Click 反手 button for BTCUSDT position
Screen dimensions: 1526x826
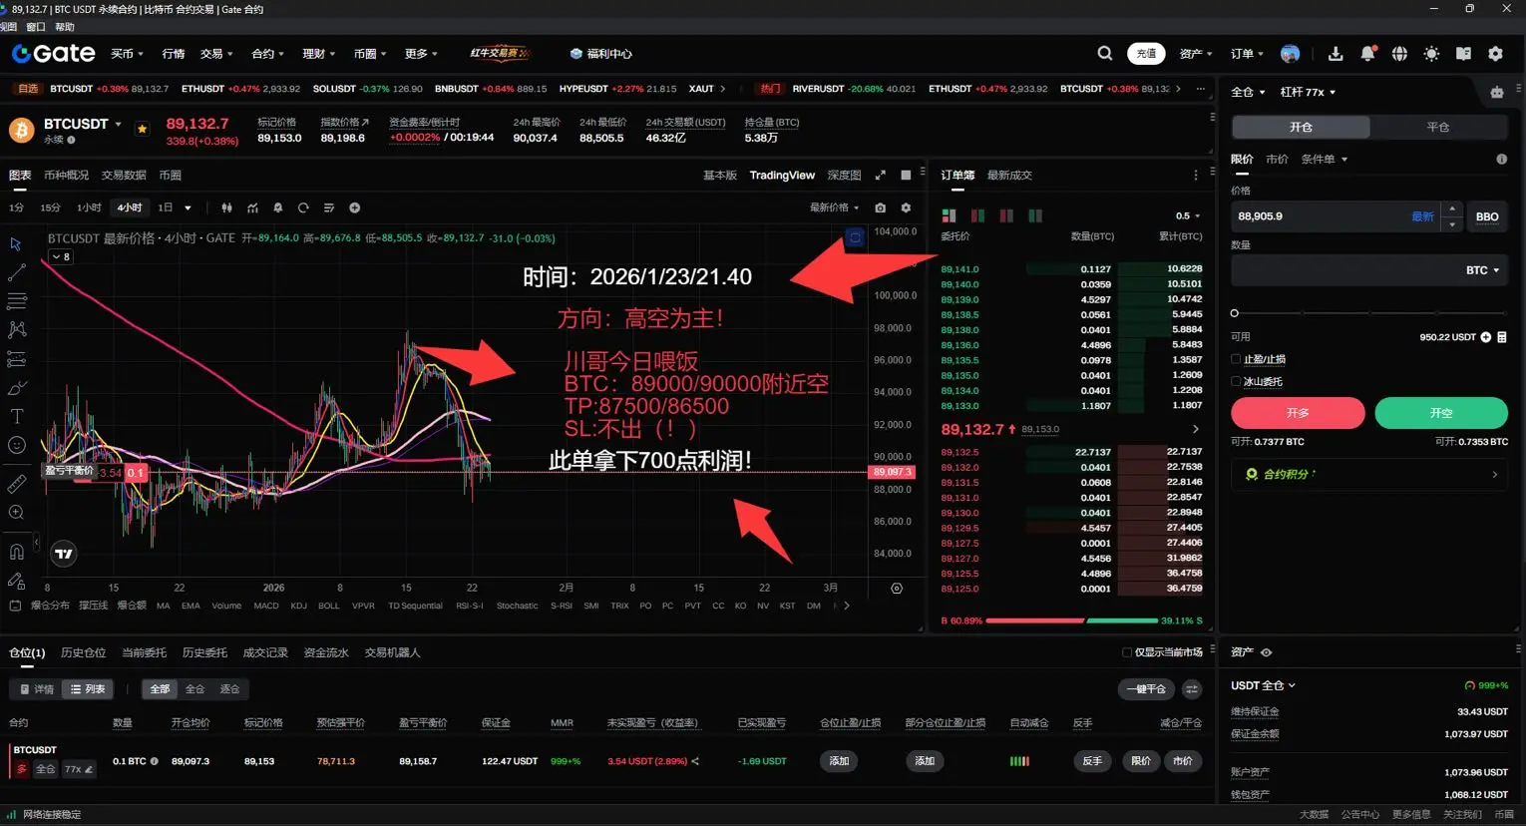[1092, 761]
